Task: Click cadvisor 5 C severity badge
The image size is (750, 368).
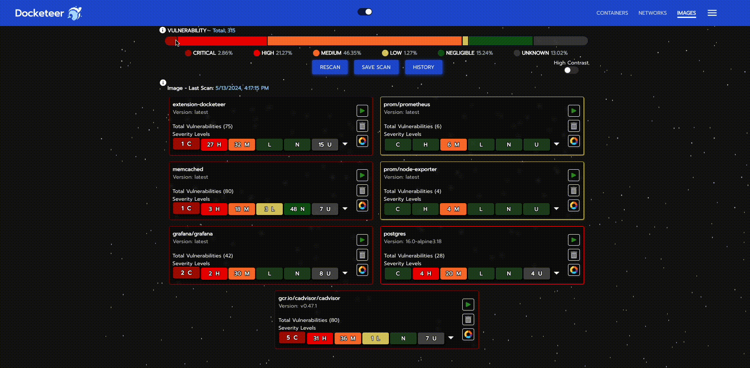Action: pos(292,338)
